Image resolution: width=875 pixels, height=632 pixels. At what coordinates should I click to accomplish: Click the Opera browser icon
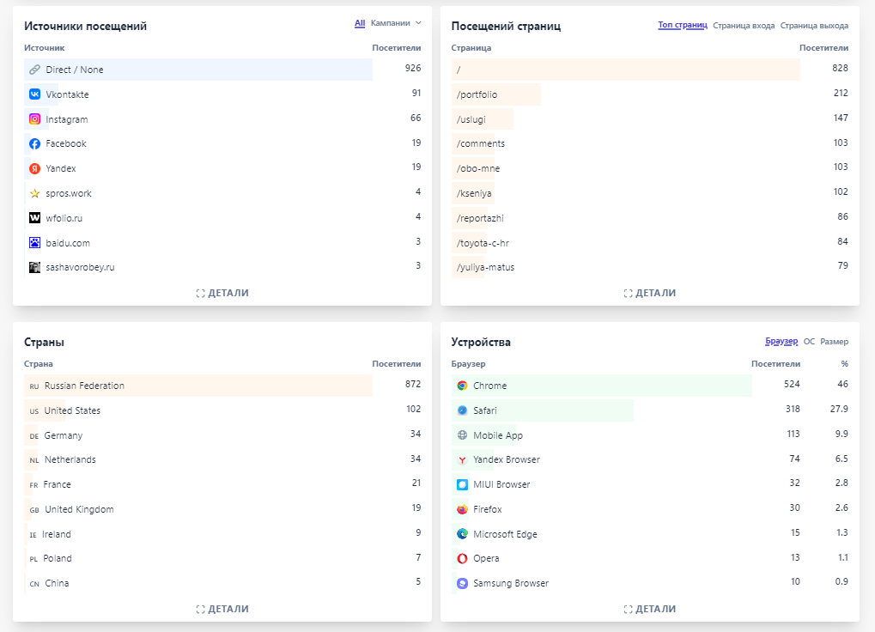(462, 559)
